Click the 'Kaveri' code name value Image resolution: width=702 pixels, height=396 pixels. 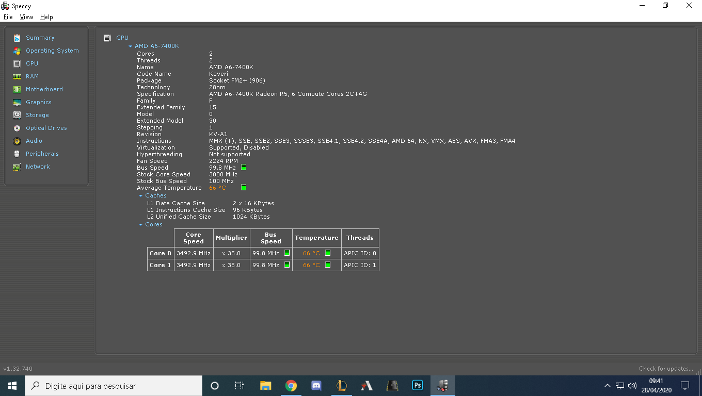coord(218,74)
